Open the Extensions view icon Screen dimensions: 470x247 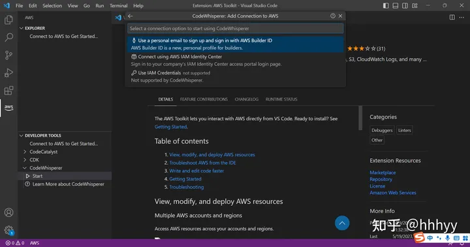point(8,90)
